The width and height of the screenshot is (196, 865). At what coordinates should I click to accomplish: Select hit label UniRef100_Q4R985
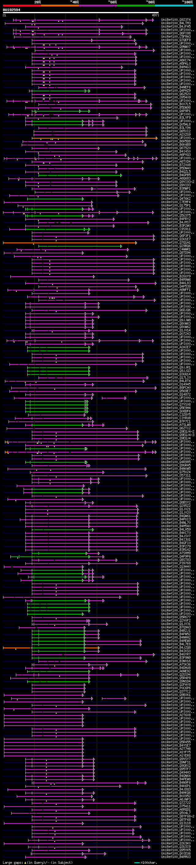[176, 462]
